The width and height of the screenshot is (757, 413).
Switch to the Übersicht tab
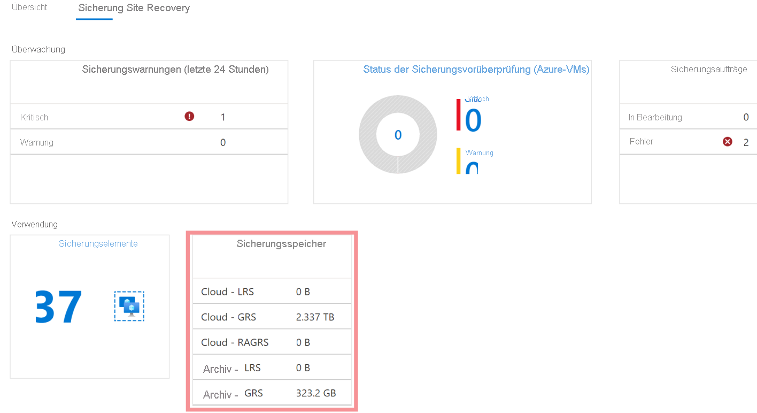(x=29, y=7)
